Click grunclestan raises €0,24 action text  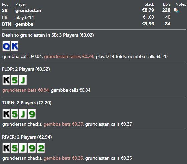(69, 56)
